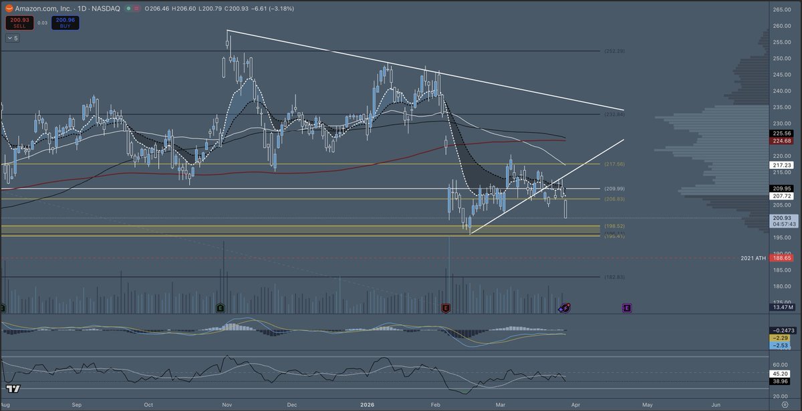Screen dimensions: 802x411
Task: Expand the collapsed indicators legend showing 5
Action: click(13, 38)
